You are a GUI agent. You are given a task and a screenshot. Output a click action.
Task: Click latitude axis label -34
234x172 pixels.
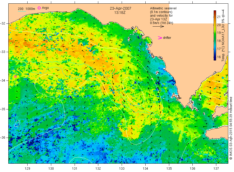tap(3, 81)
